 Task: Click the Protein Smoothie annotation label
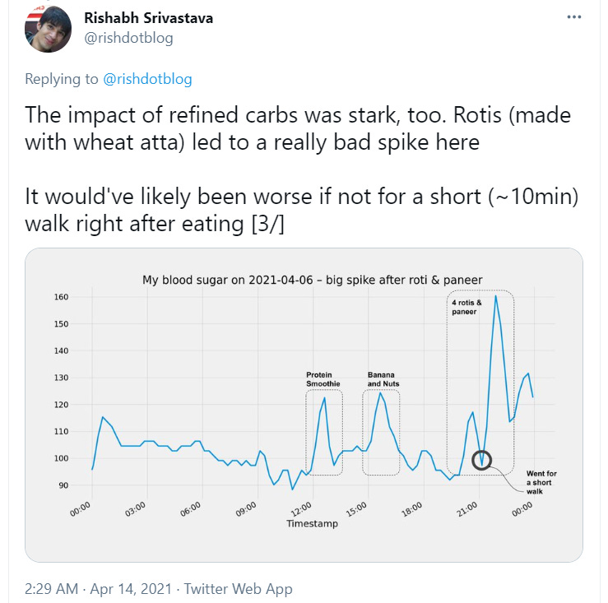[323, 379]
